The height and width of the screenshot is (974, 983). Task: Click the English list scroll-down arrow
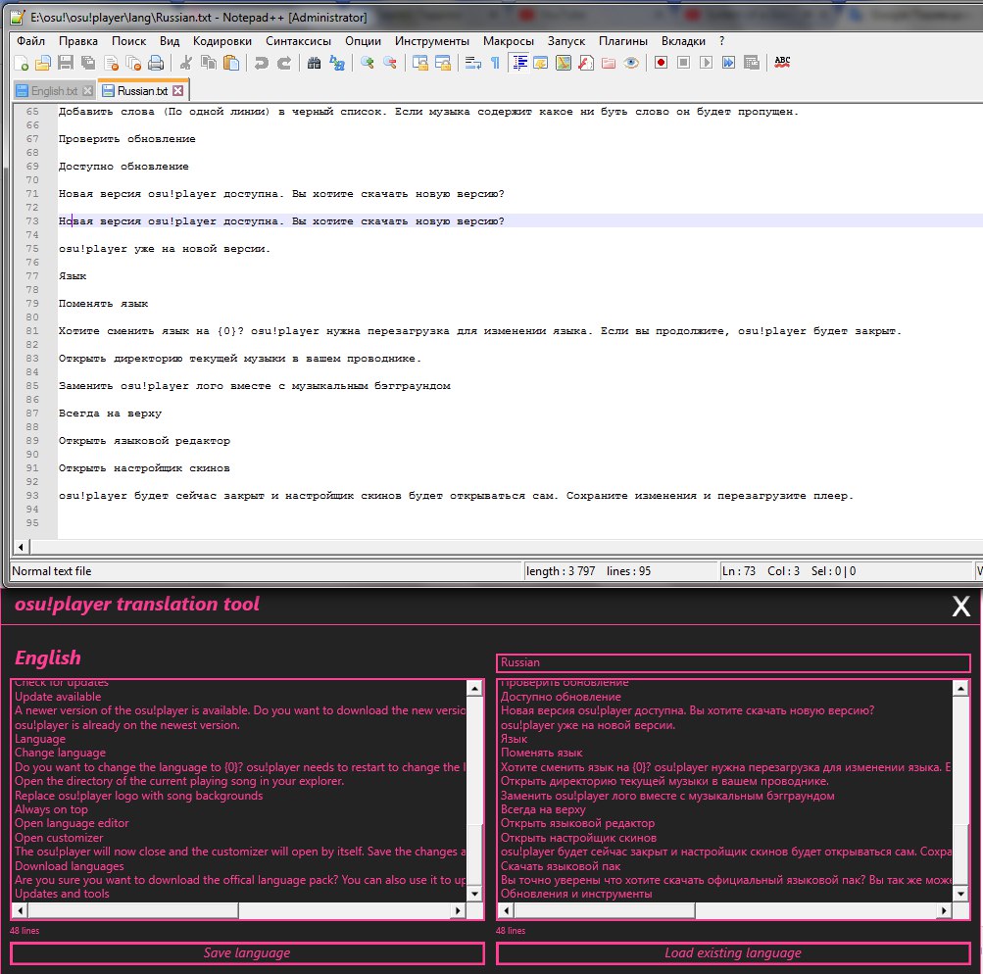[x=474, y=894]
